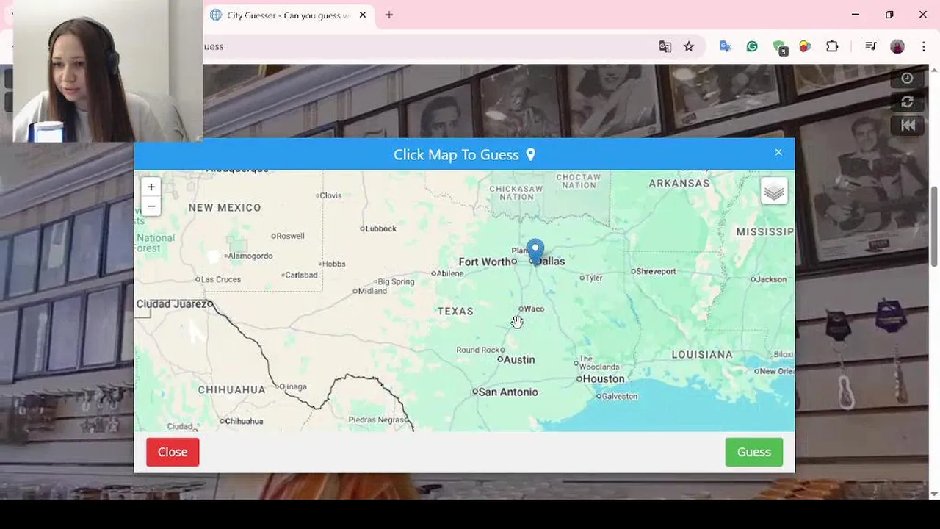
Task: Click the LOUISIANA state label
Action: point(702,354)
